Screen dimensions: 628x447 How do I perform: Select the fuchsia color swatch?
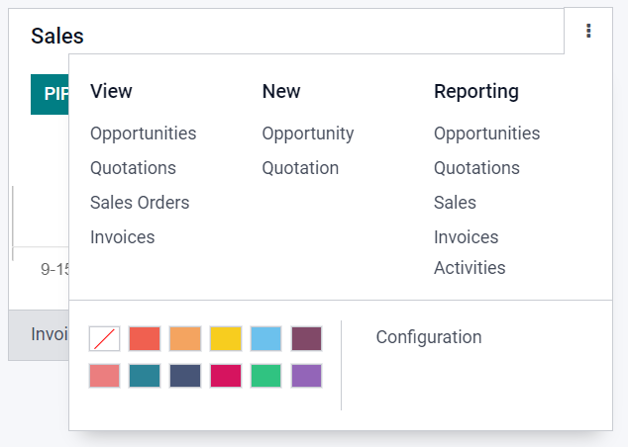pyautogui.click(x=226, y=376)
